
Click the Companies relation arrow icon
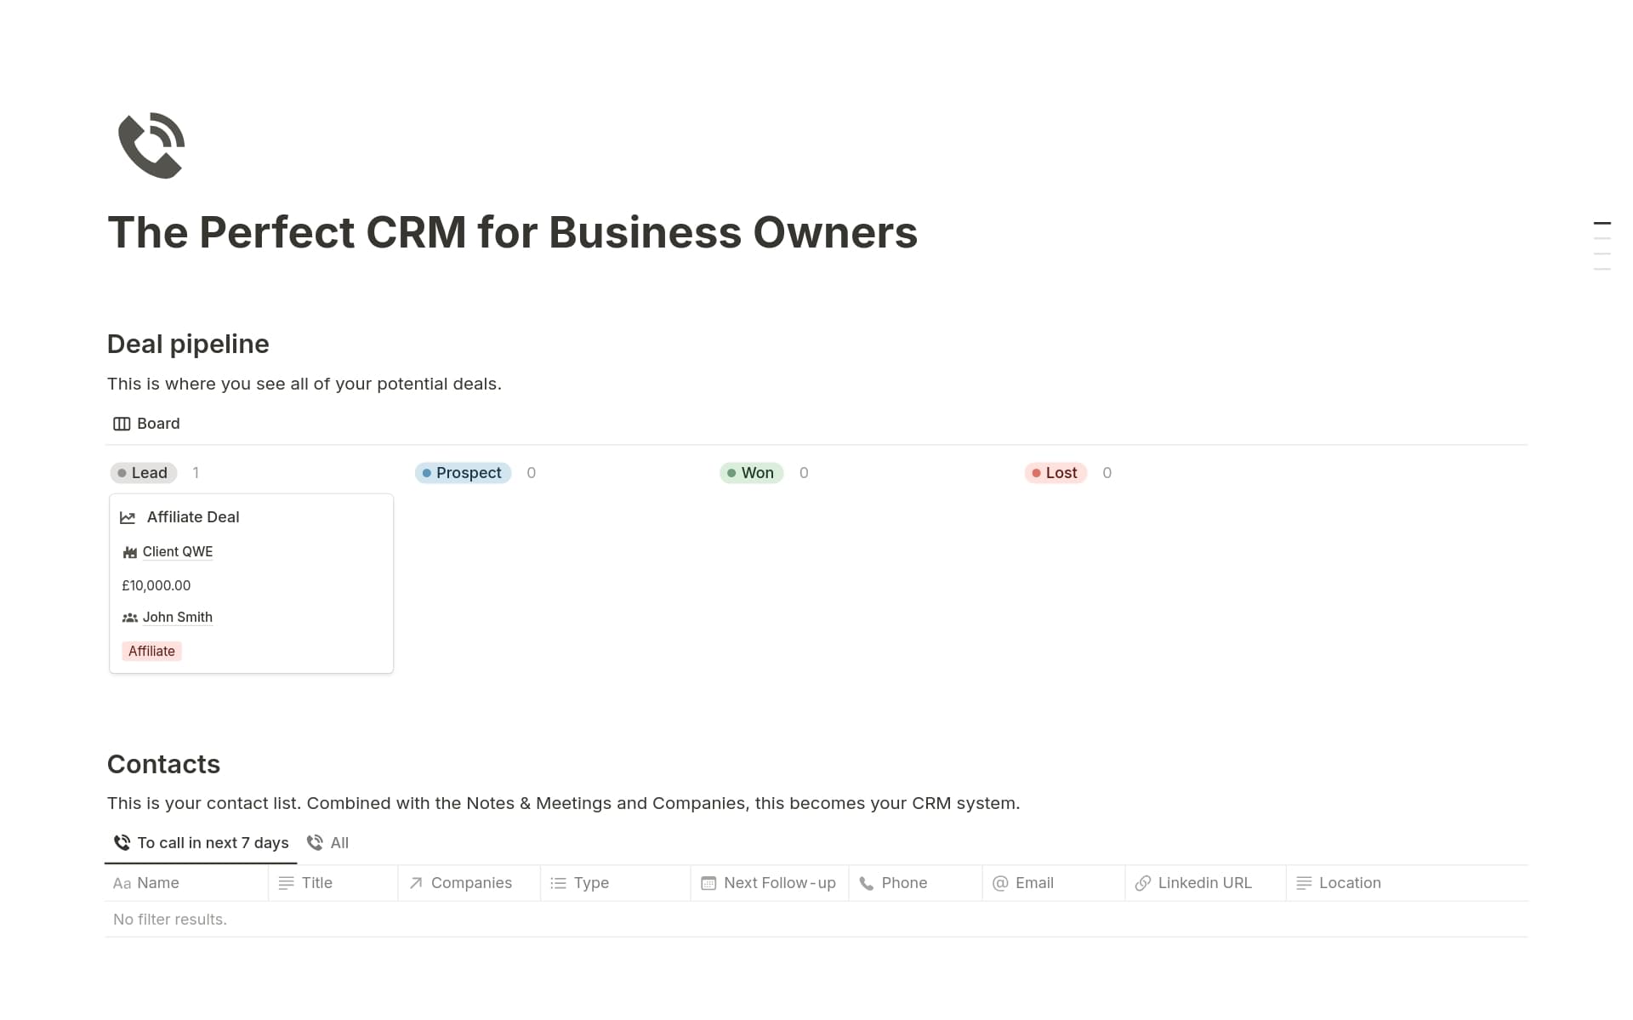(x=416, y=883)
